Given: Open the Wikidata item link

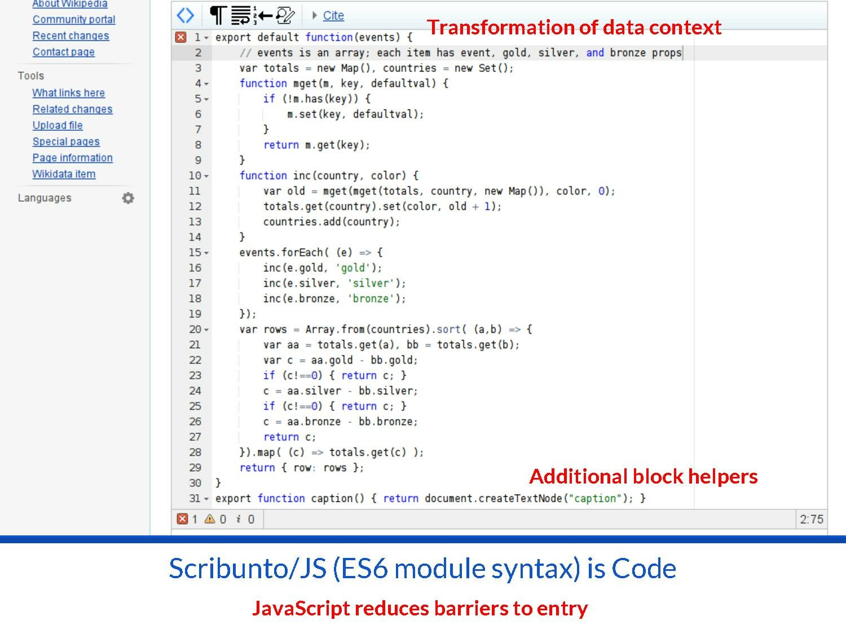Looking at the screenshot, I should [64, 174].
